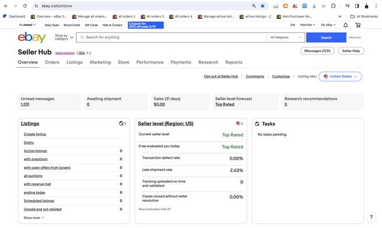Open the Chrome three-dot menu

click(376, 6)
